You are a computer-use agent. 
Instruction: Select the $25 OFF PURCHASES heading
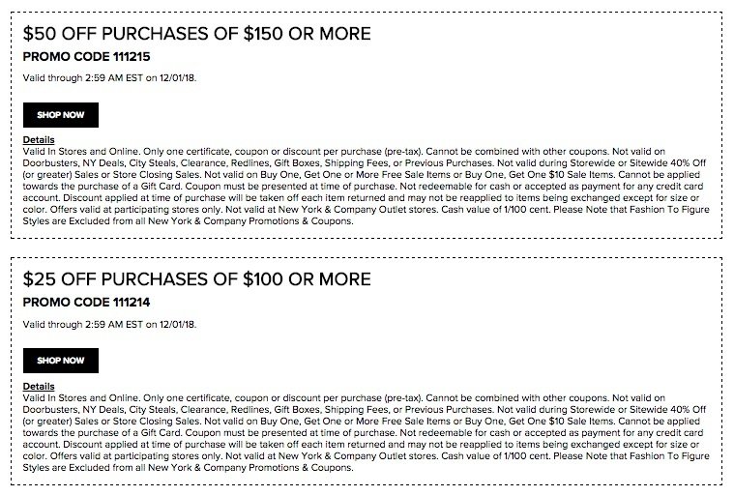point(196,279)
